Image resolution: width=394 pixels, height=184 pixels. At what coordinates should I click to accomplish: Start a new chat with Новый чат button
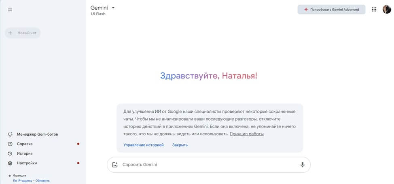point(23,33)
